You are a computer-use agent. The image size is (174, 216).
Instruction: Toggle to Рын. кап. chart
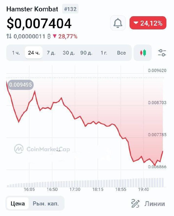click(46, 203)
